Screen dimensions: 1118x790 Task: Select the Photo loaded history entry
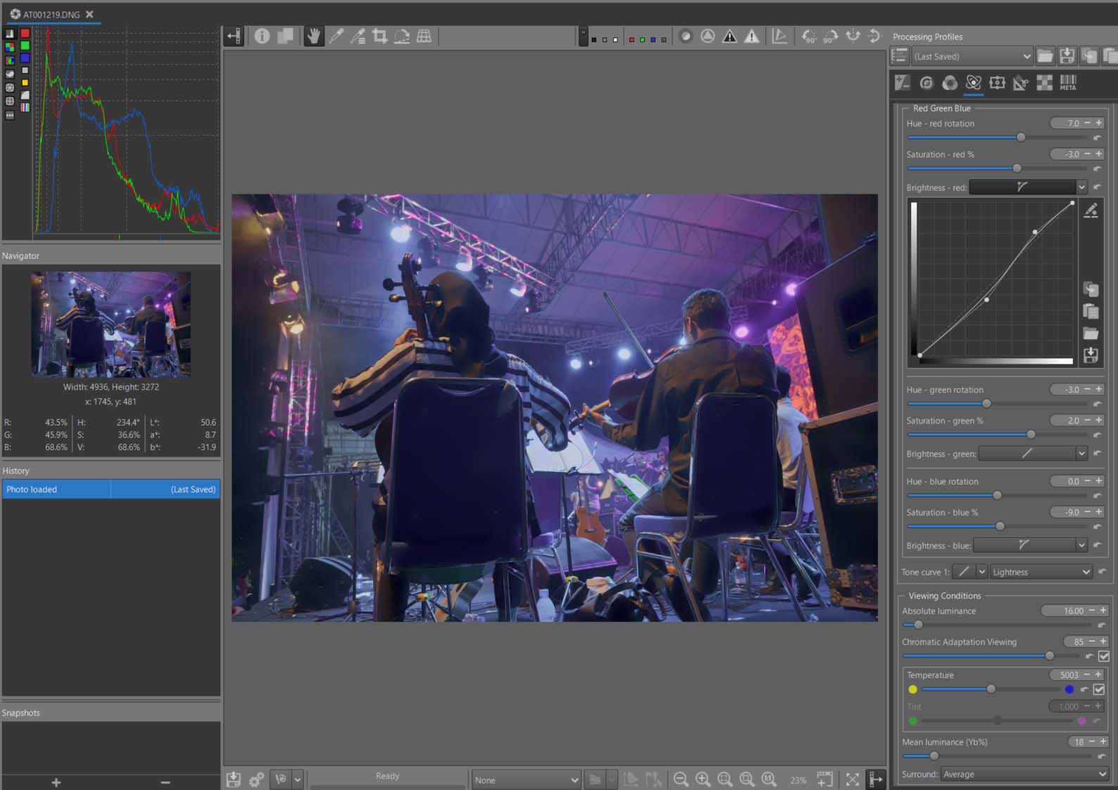pyautogui.click(x=56, y=489)
